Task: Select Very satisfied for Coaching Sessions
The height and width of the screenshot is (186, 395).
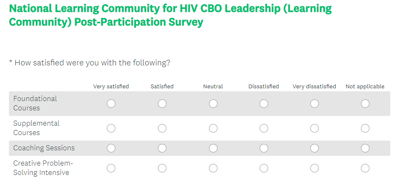Action: (x=111, y=148)
